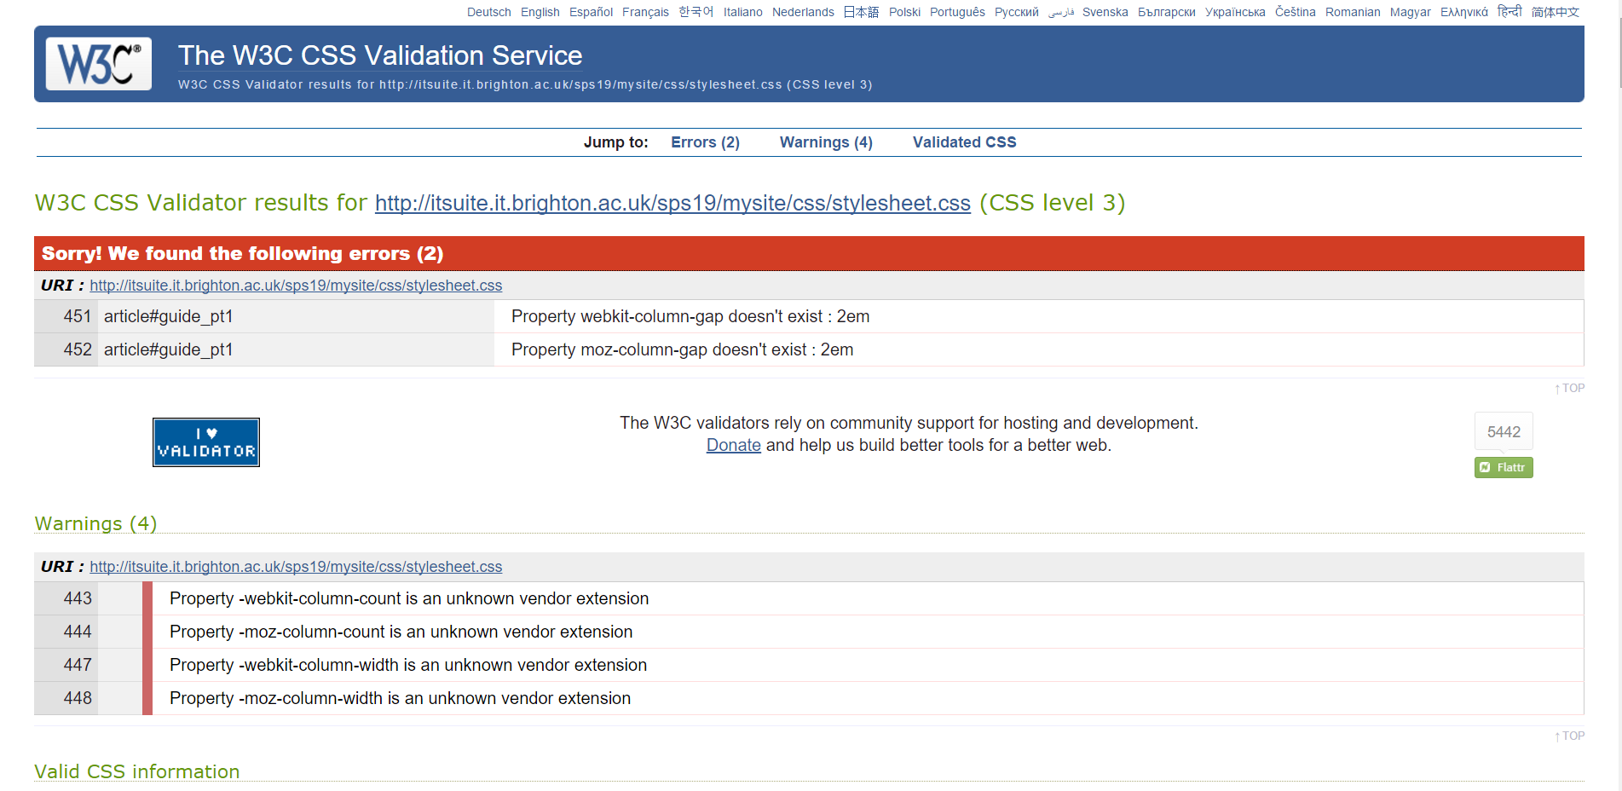
Task: Switch language to Deutsch
Action: pos(489,12)
